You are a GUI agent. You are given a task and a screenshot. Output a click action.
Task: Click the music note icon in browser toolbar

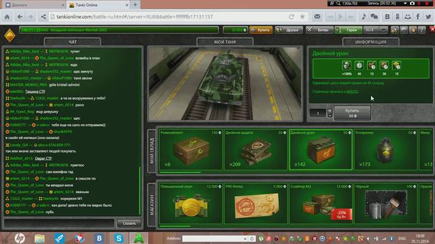pos(364,16)
